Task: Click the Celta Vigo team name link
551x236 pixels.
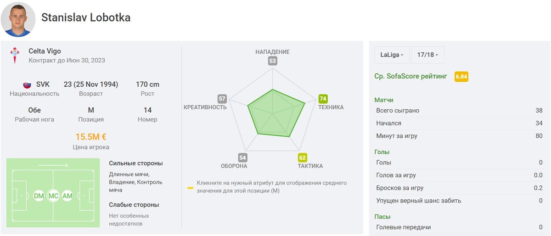Action: coord(45,51)
